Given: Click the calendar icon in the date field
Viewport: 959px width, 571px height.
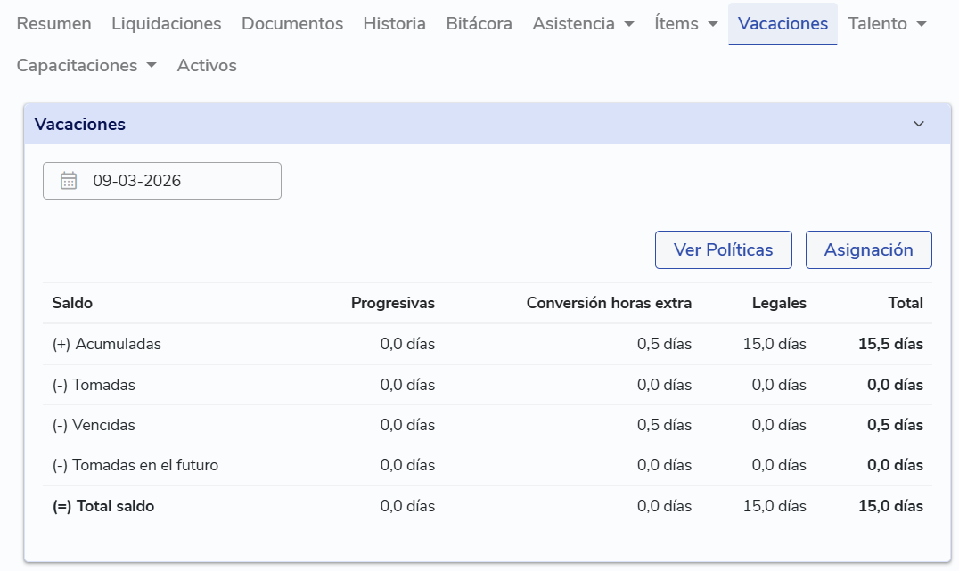Looking at the screenshot, I should [x=69, y=181].
